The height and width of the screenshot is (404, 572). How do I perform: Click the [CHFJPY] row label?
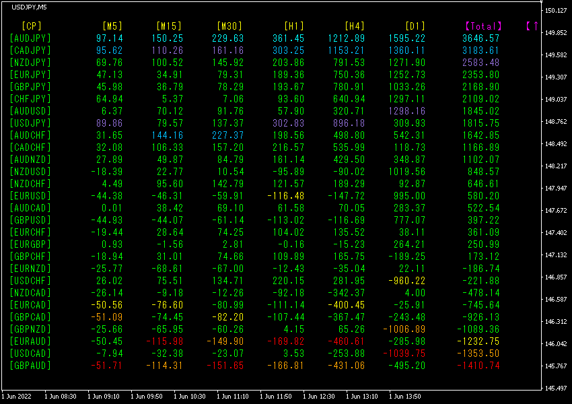(x=30, y=99)
